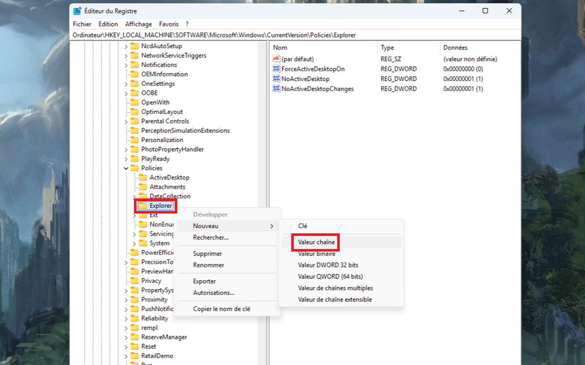Click the OpenWith folder icon
The height and width of the screenshot is (365, 585).
coord(135,102)
